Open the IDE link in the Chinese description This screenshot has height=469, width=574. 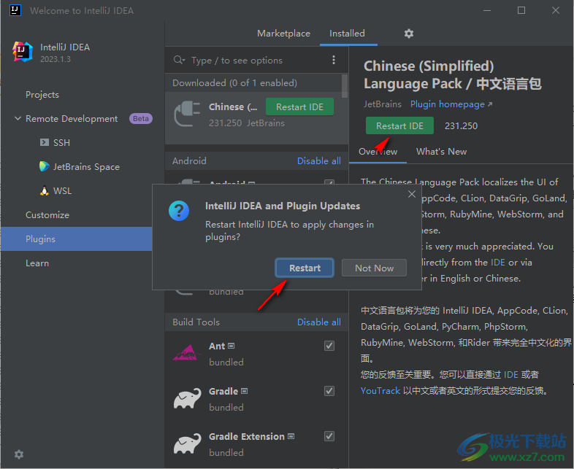click(x=510, y=375)
